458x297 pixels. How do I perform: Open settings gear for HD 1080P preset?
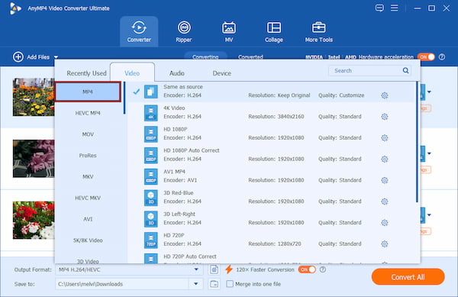tap(385, 138)
